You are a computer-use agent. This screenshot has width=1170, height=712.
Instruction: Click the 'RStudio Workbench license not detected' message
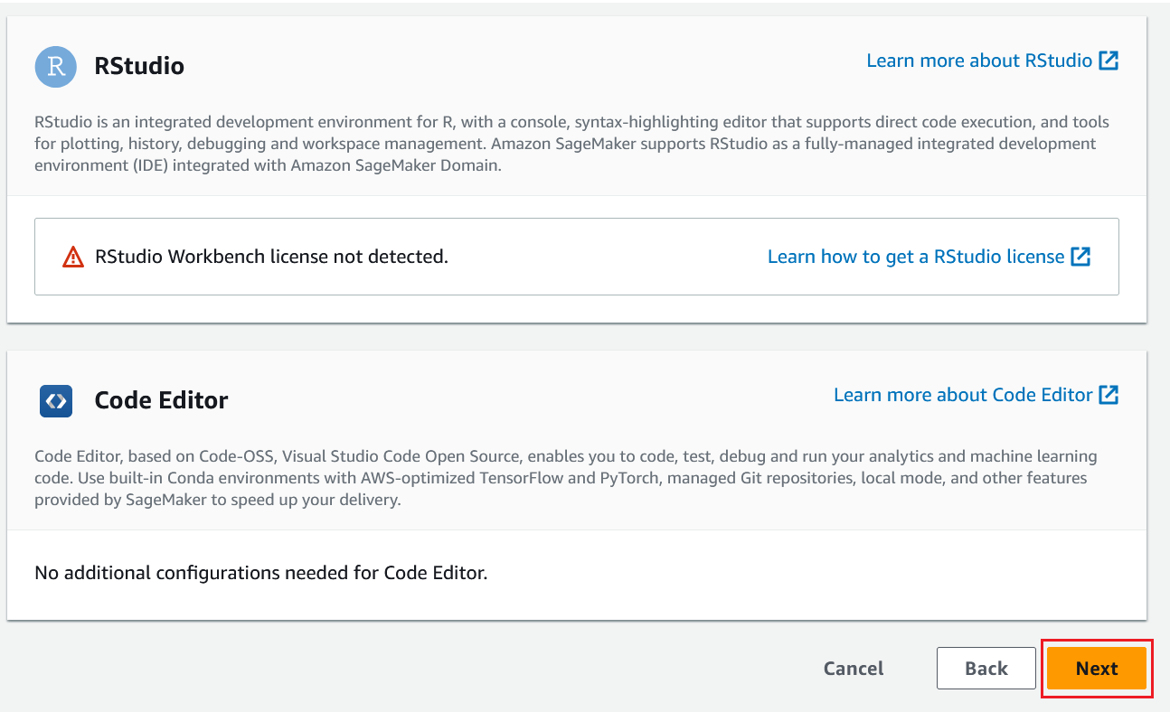pyautogui.click(x=271, y=257)
